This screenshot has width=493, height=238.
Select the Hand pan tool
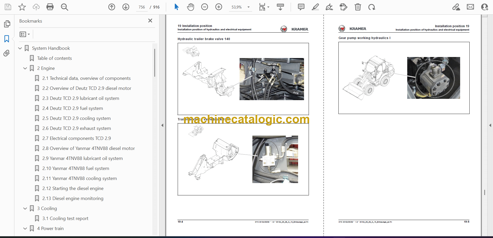tap(190, 7)
